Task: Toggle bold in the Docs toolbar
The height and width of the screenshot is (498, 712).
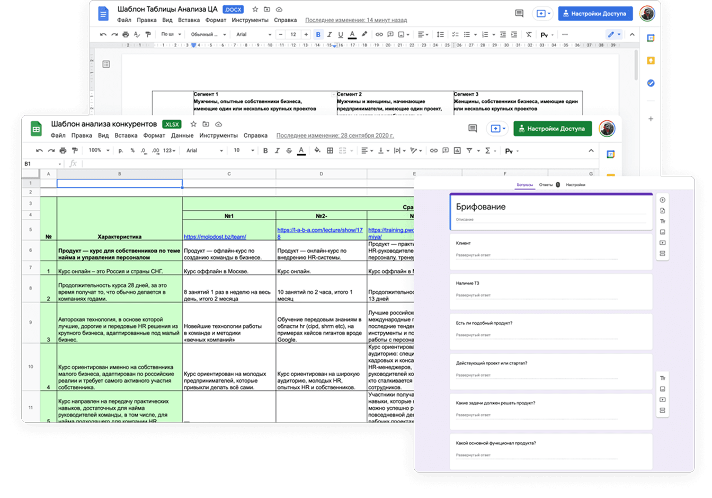Action: (318, 34)
